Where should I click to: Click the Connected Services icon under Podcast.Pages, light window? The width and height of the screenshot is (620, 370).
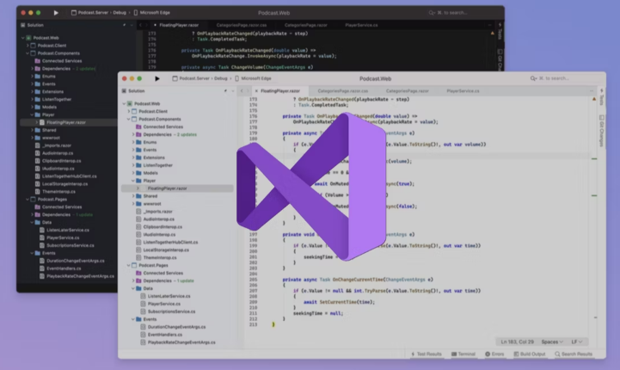click(x=138, y=273)
